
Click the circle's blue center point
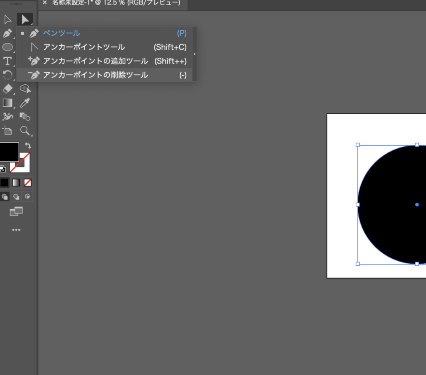[x=417, y=205]
